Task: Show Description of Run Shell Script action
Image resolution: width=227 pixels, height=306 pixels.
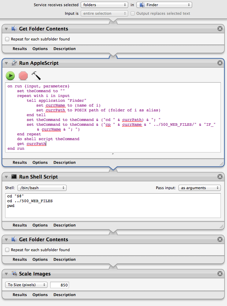Action: coord(64,225)
